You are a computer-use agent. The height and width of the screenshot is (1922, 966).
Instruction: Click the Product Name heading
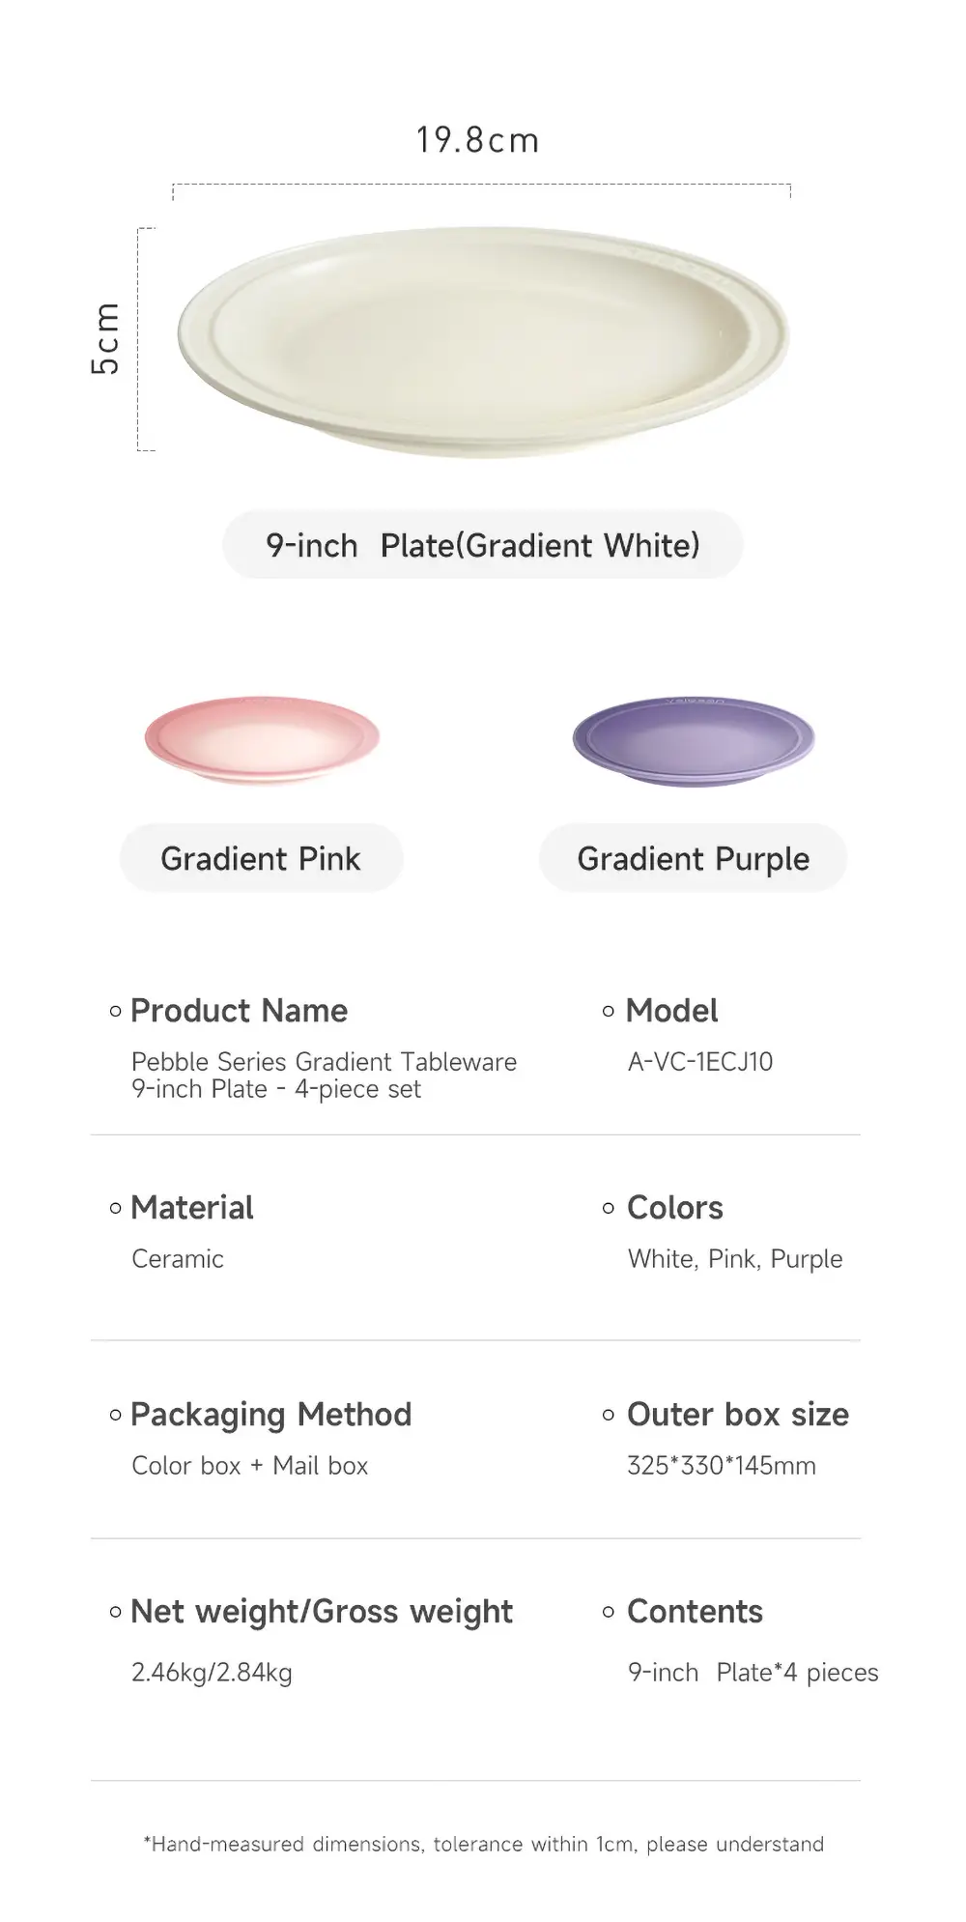[239, 1011]
